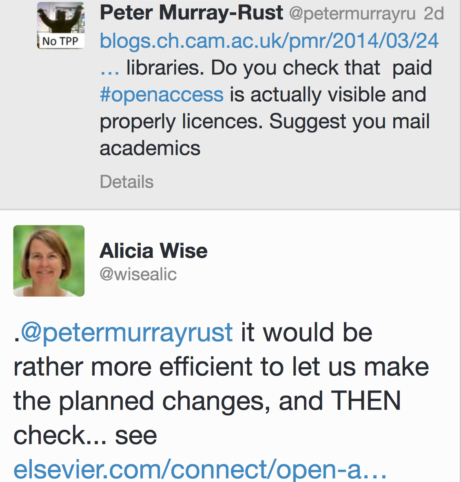Open the tweet's 2d timestamp
This screenshot has height=482, width=461.
click(434, 14)
